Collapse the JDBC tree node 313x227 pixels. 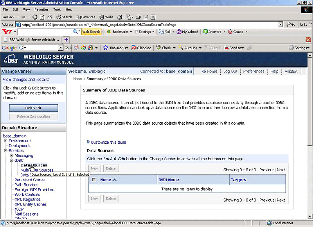(12, 161)
